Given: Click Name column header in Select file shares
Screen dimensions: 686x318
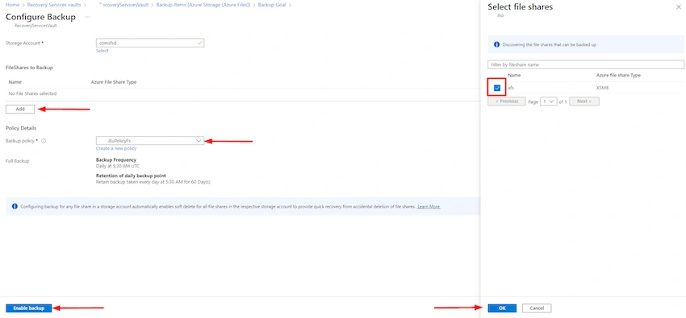Looking at the screenshot, I should pos(515,76).
